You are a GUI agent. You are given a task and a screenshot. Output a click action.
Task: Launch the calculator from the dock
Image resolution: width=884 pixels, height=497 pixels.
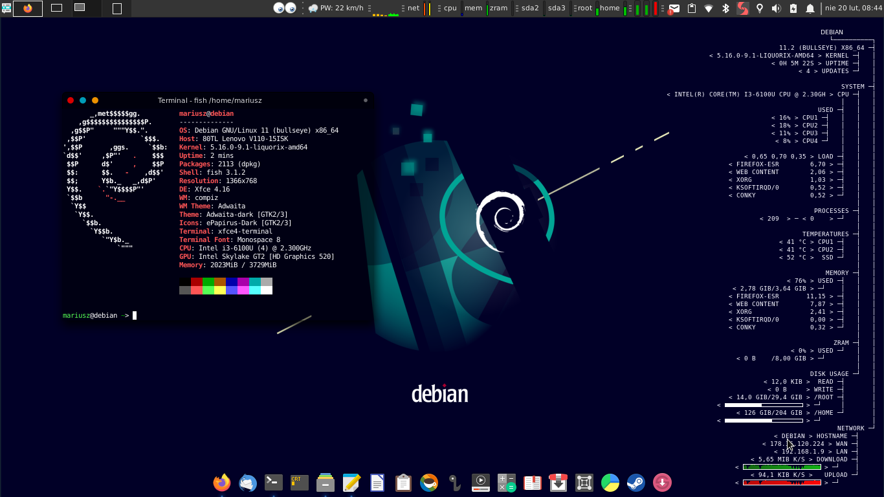pos(507,482)
